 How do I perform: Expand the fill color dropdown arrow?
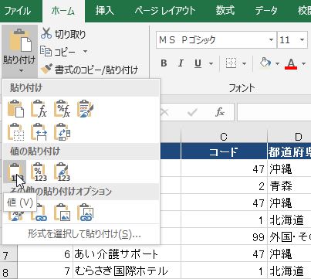277,63
